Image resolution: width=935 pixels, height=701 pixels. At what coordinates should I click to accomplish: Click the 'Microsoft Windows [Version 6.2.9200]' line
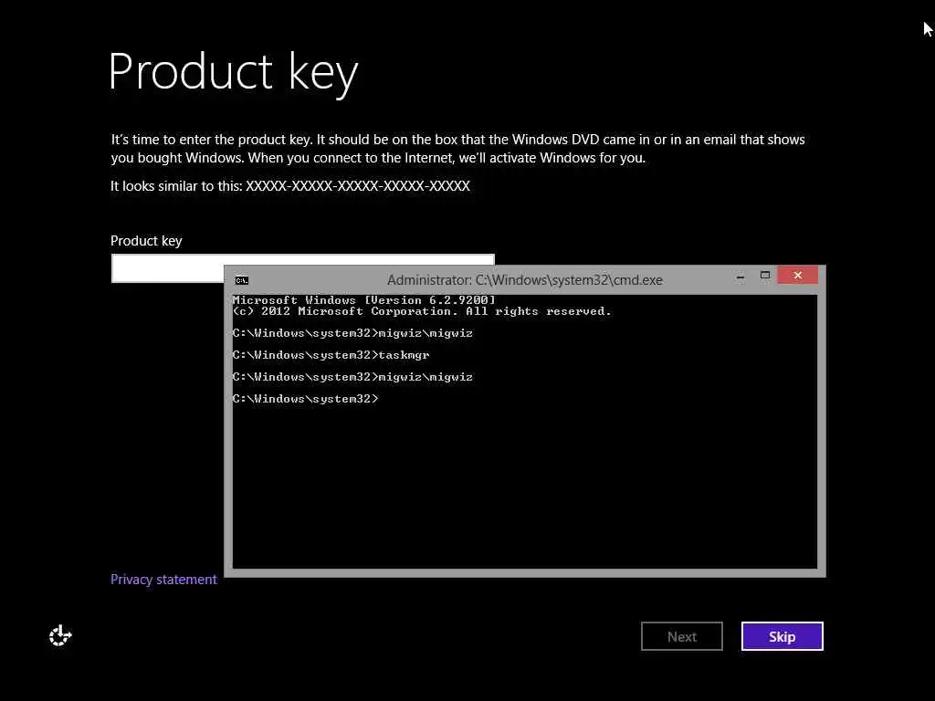363,299
